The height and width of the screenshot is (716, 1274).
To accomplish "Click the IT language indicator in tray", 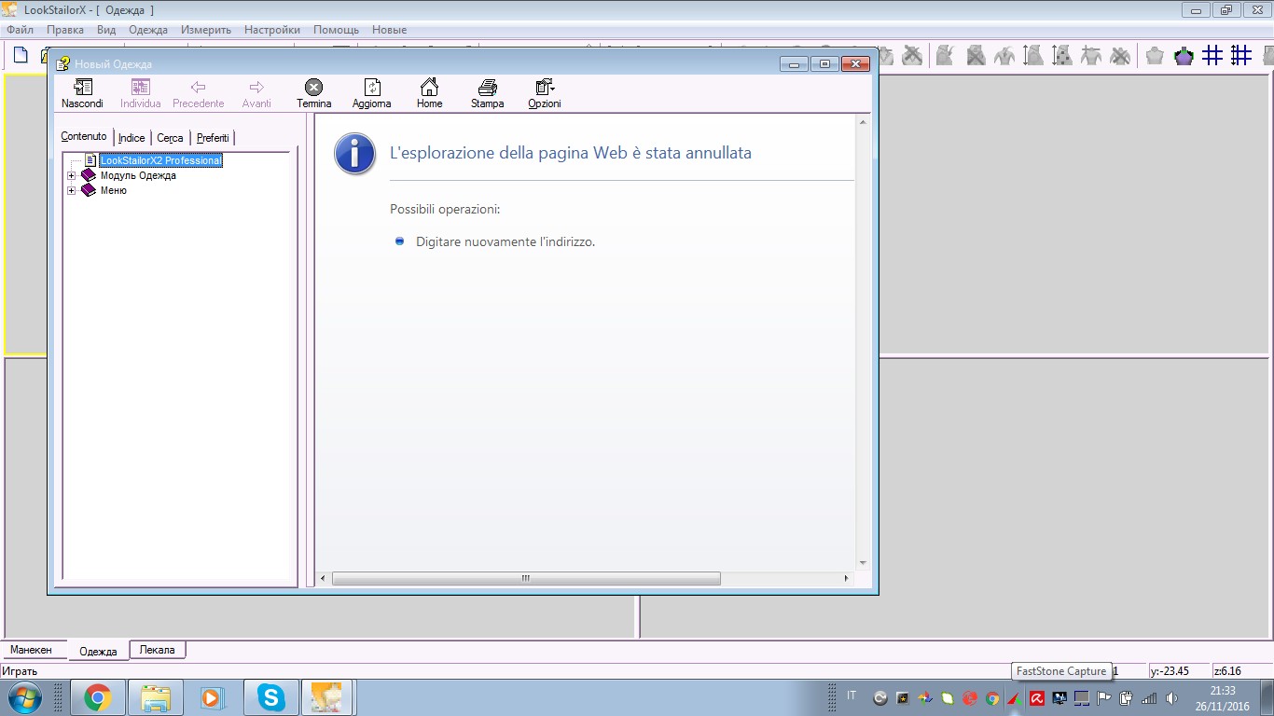I will tap(852, 695).
